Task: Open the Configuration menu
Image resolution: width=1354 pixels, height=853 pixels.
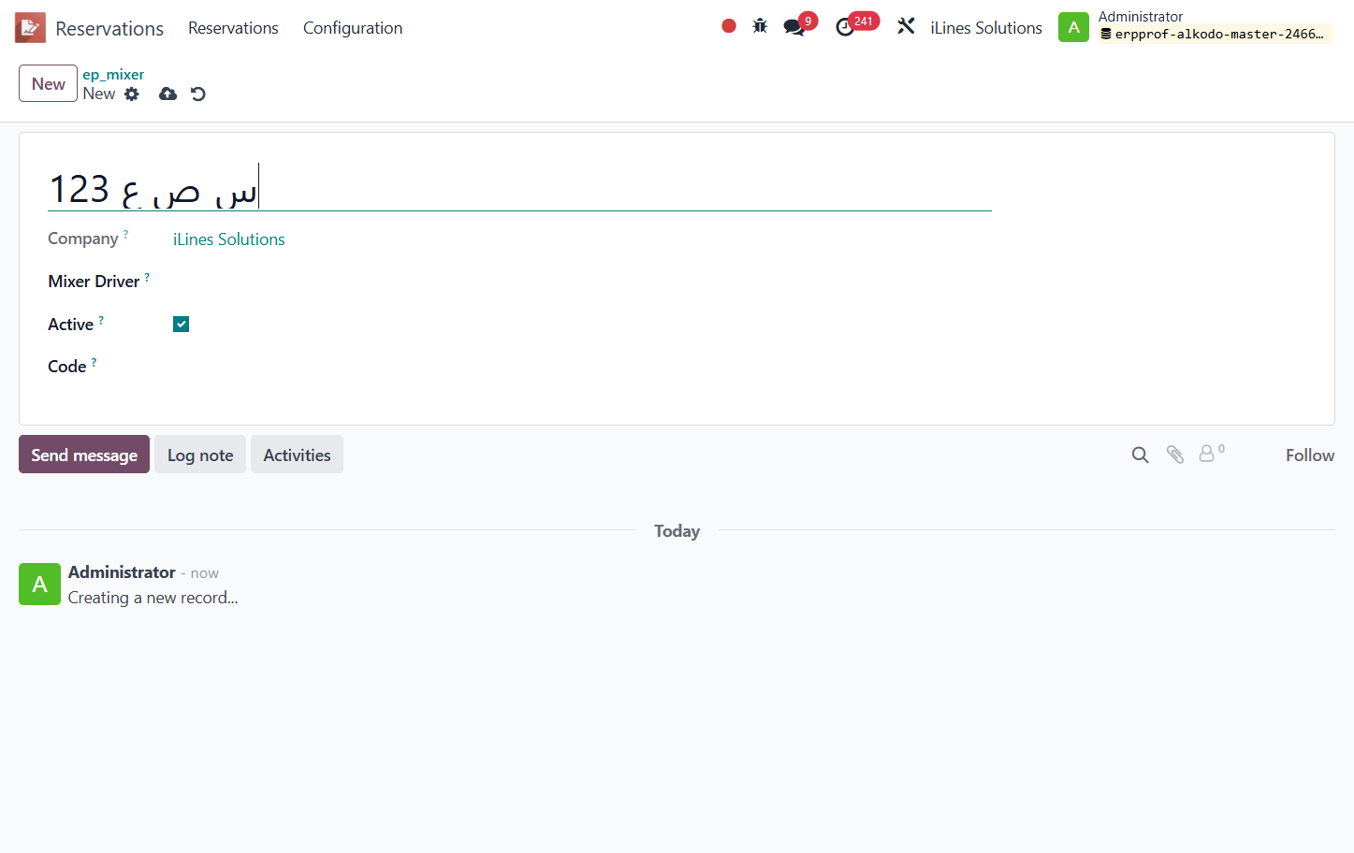Action: click(353, 28)
